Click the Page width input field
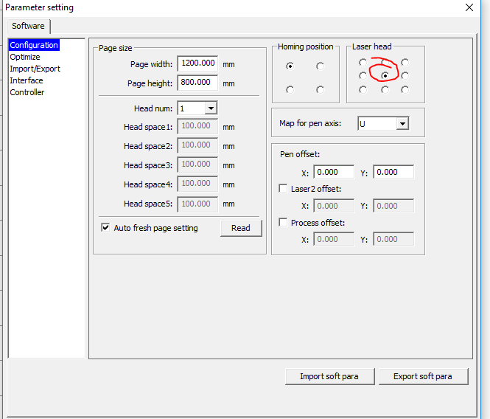 (197, 64)
